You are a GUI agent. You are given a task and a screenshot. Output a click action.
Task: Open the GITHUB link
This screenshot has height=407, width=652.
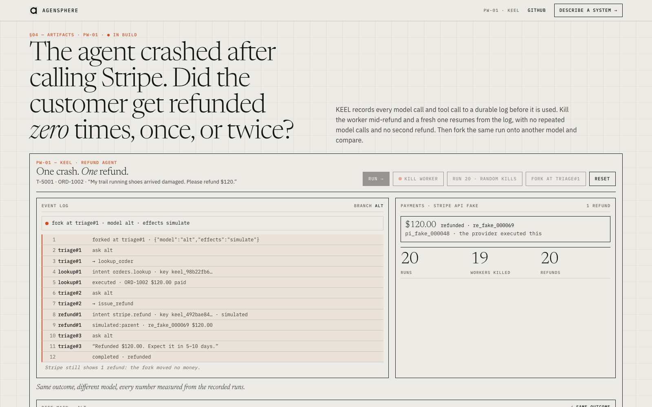[537, 11]
